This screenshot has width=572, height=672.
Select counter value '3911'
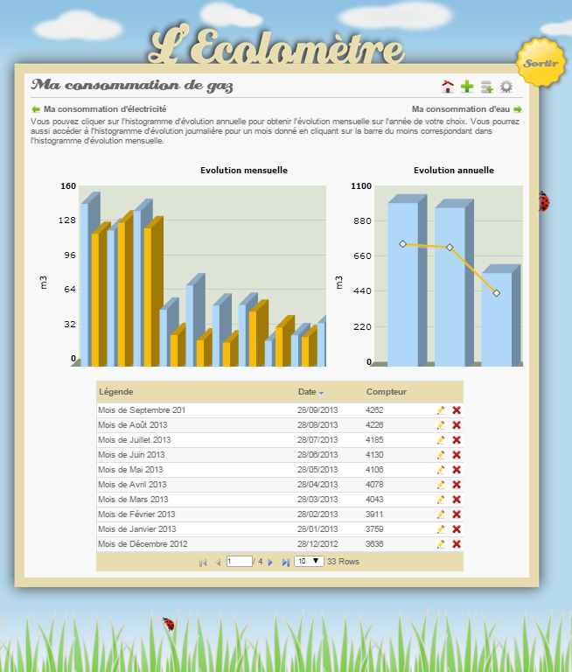point(374,514)
